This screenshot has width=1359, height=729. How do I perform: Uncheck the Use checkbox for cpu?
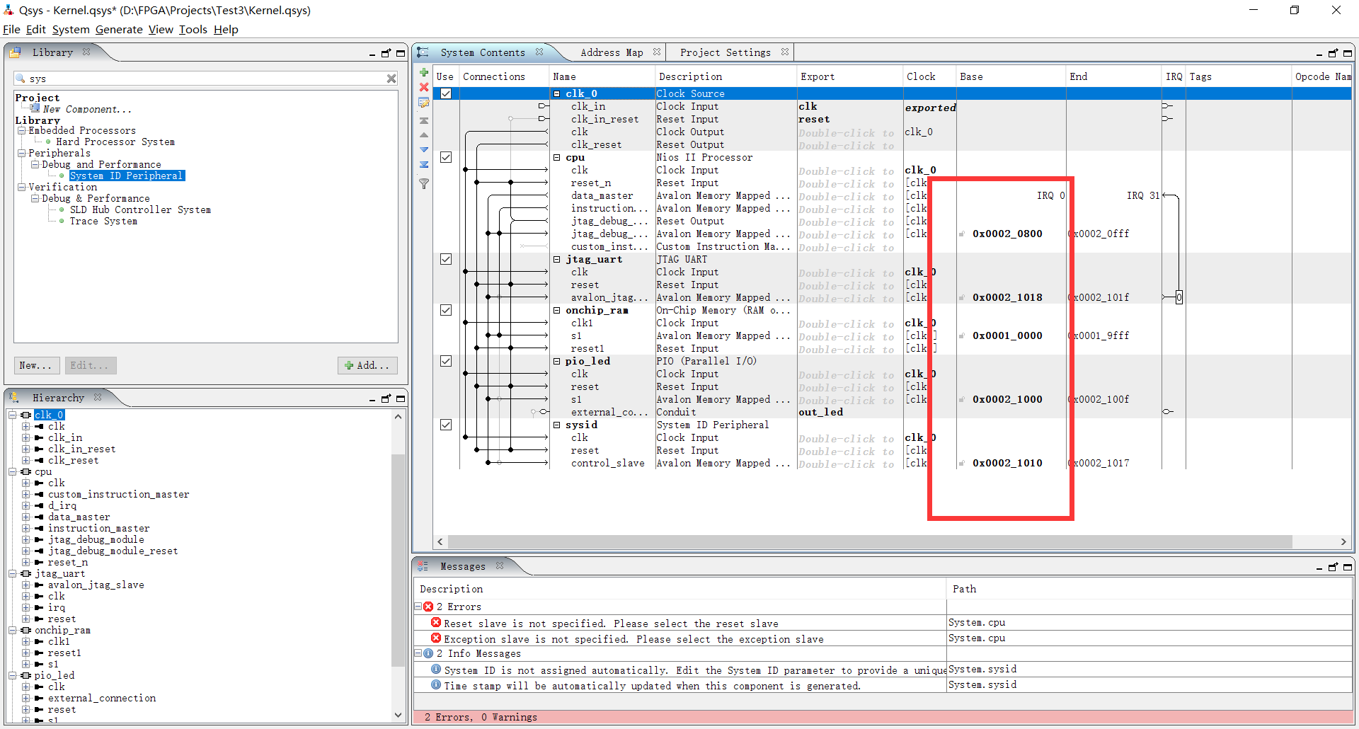pyautogui.click(x=446, y=157)
